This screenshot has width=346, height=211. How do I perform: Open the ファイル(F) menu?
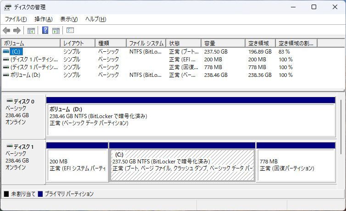coord(16,19)
